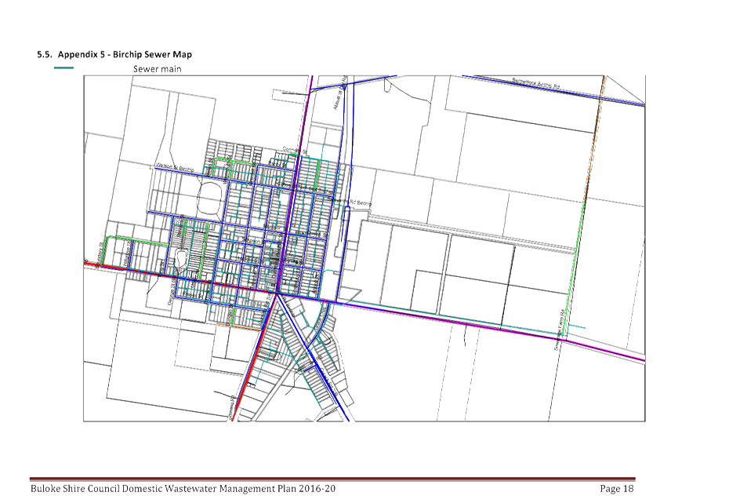The image size is (729, 503).
Task: Select the teal sewer main legend line
Action: (64, 68)
